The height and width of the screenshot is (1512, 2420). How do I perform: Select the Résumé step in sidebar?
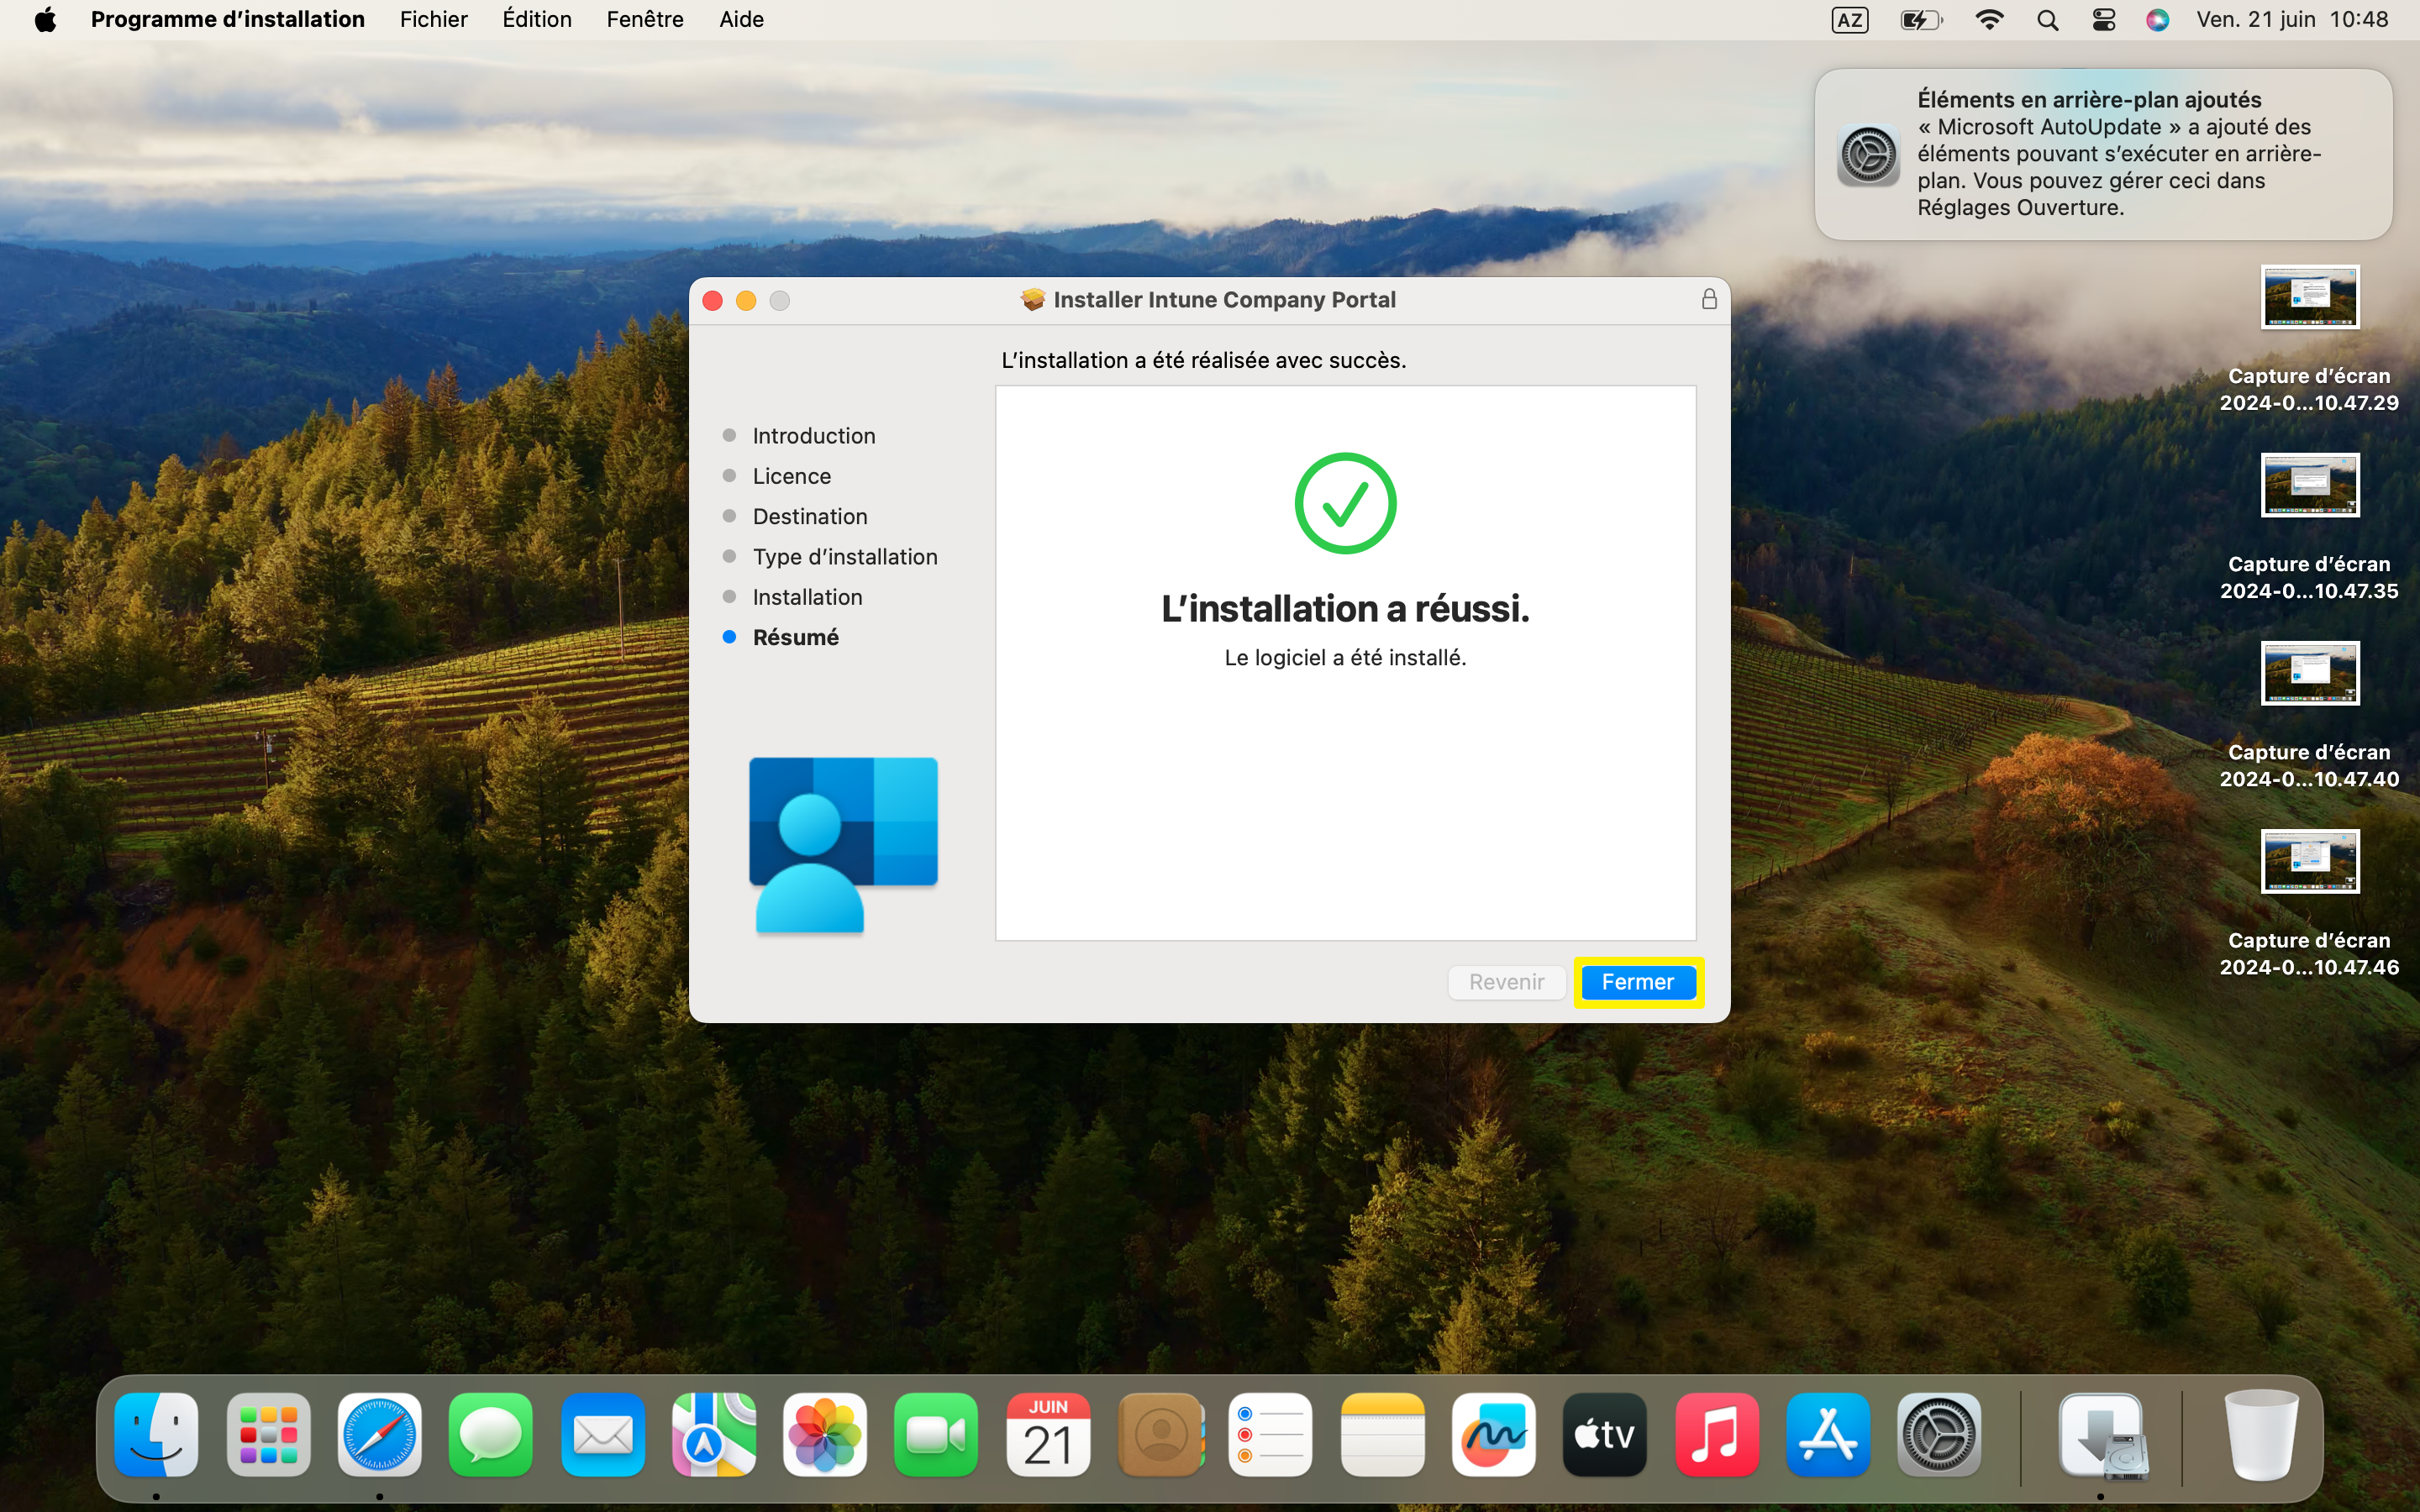pos(795,637)
